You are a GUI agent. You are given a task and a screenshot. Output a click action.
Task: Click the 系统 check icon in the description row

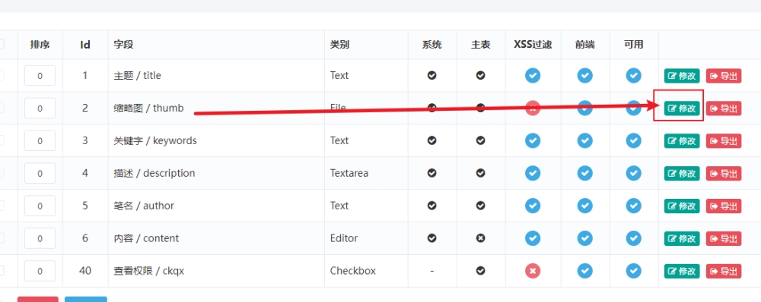tap(432, 173)
